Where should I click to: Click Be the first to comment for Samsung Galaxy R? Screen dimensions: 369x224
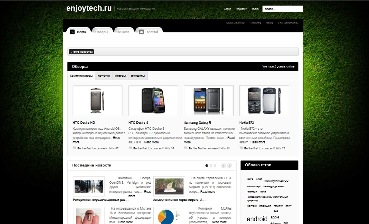(x=204, y=149)
